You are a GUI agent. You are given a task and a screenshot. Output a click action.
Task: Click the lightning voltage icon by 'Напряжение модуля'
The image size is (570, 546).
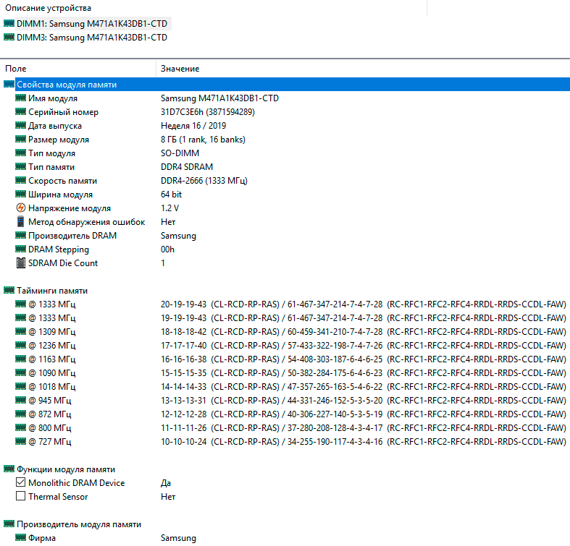(21, 208)
